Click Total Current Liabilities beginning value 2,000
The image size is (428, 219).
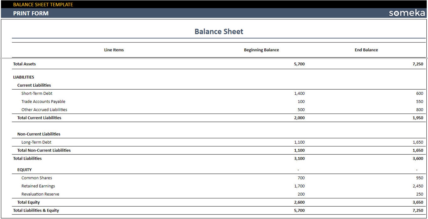[x=299, y=118]
